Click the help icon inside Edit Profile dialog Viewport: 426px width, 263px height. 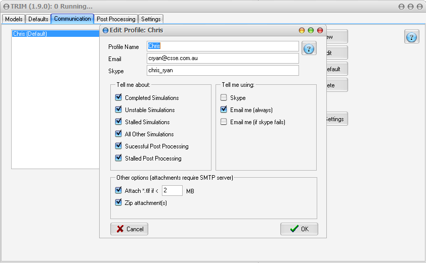(x=309, y=48)
